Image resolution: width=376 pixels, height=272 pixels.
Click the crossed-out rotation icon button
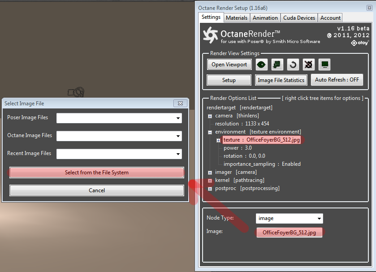pyautogui.click(x=309, y=65)
